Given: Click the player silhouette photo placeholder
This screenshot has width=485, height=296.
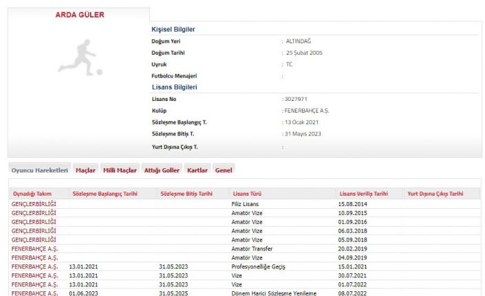Looking at the screenshot, I should tap(80, 57).
